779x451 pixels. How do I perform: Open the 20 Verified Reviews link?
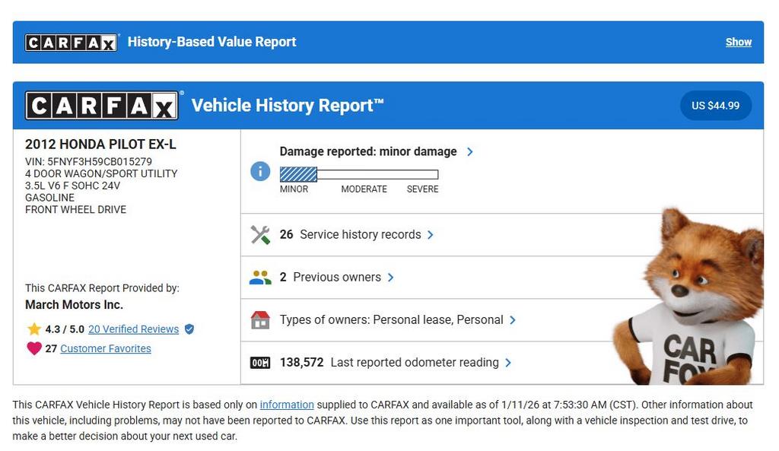133,329
